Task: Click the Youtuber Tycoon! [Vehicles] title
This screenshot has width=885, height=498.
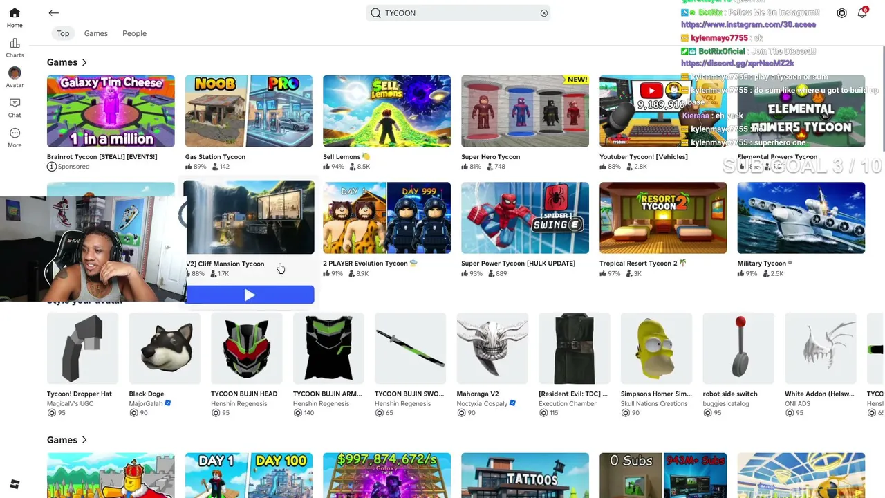Action: coord(644,157)
